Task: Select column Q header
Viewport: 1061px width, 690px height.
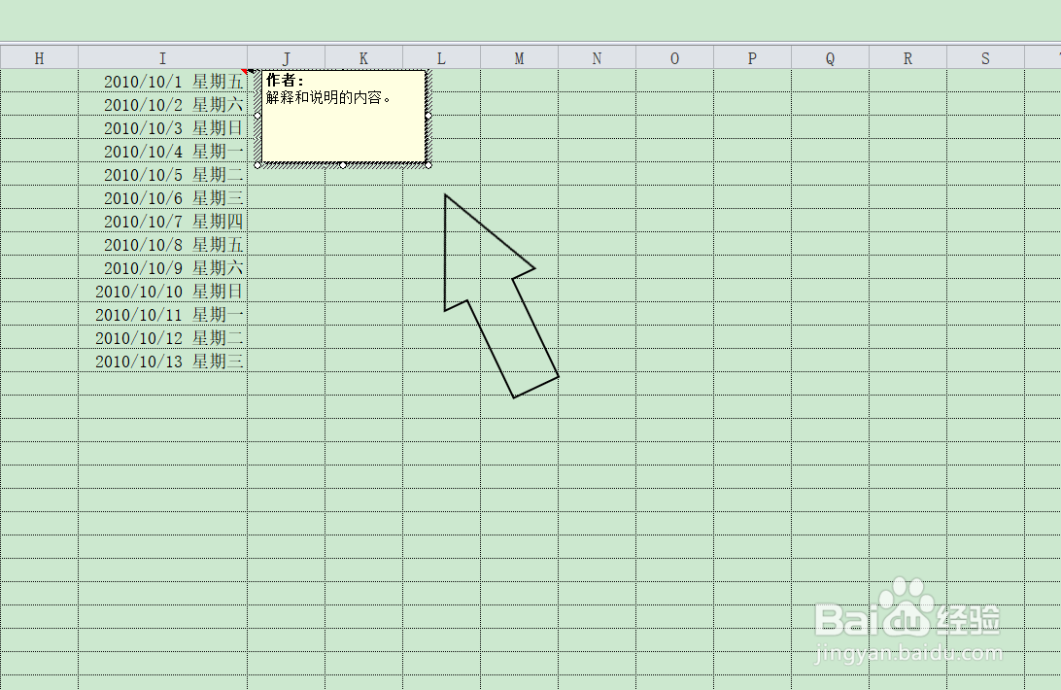Action: click(831, 58)
